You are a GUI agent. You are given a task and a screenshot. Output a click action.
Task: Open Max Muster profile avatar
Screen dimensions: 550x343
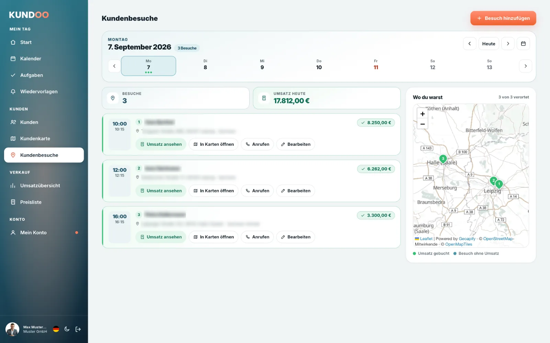(12, 329)
